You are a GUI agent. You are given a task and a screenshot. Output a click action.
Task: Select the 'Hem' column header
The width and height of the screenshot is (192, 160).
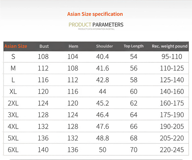tap(73, 46)
